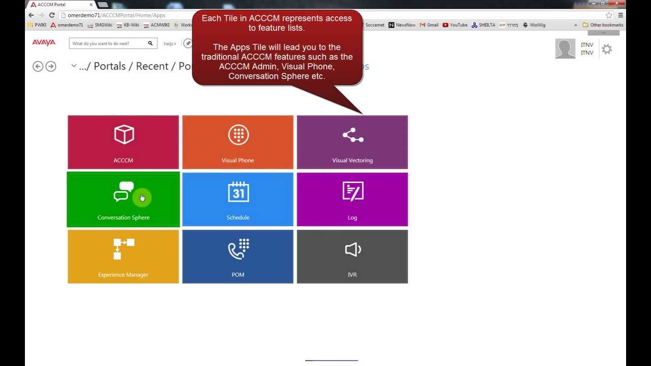Select the ACCCM Portal browser tab
Viewport: 651px width, 366px height.
[x=60, y=5]
